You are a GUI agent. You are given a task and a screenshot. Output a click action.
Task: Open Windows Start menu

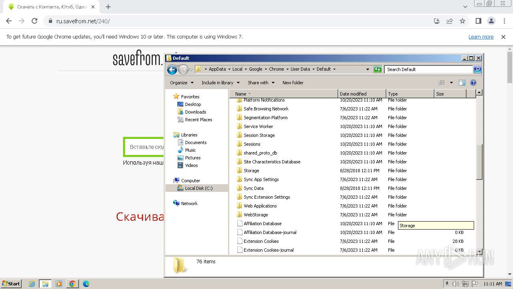(x=11, y=283)
